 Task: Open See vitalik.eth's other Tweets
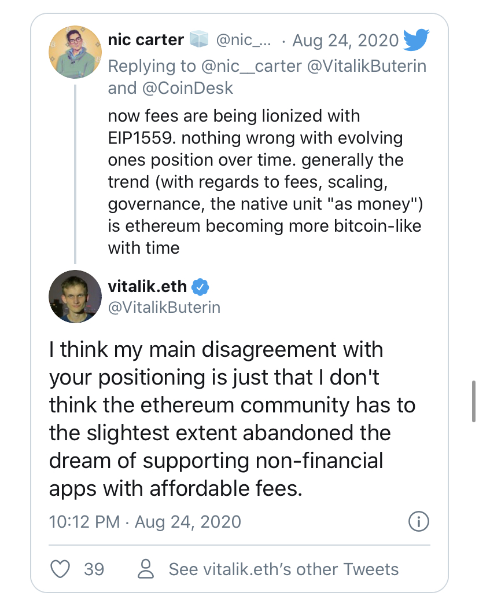283,569
